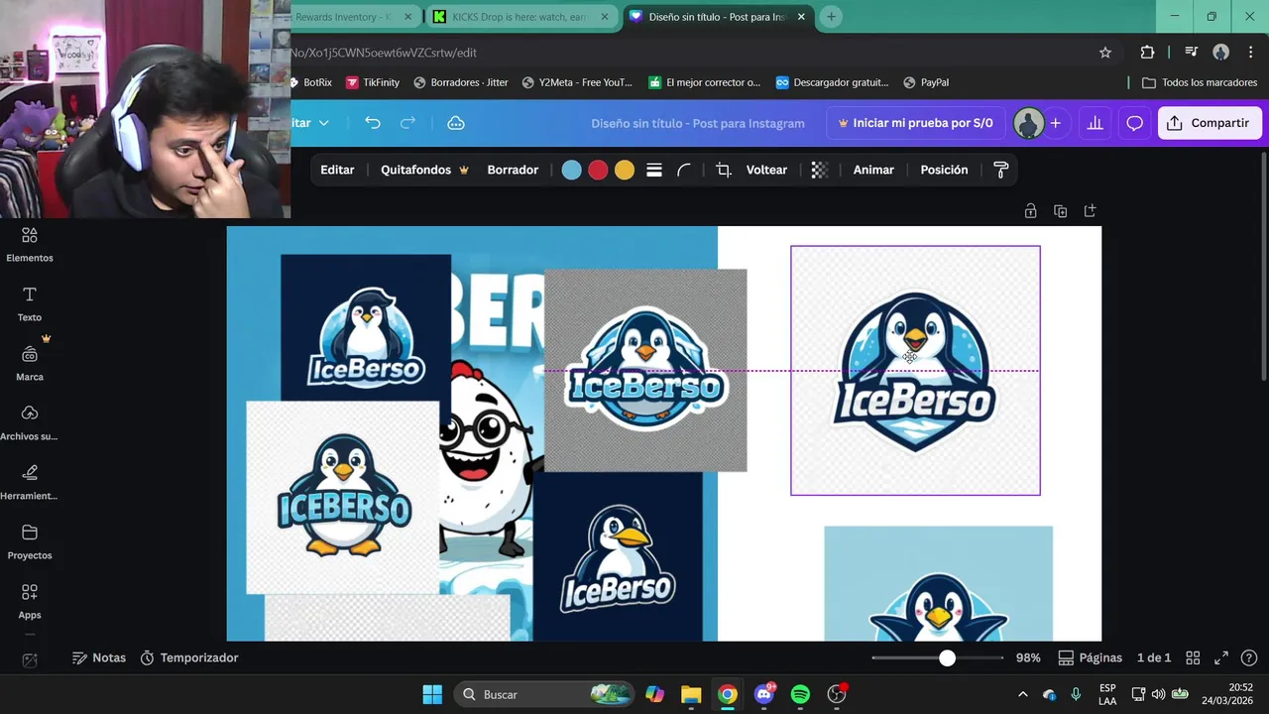Image resolution: width=1269 pixels, height=714 pixels.
Task: Select the Borrador eraser button
Action: pyautogui.click(x=513, y=171)
